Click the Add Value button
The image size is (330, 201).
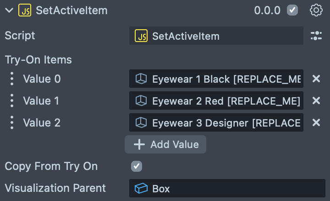tap(165, 144)
